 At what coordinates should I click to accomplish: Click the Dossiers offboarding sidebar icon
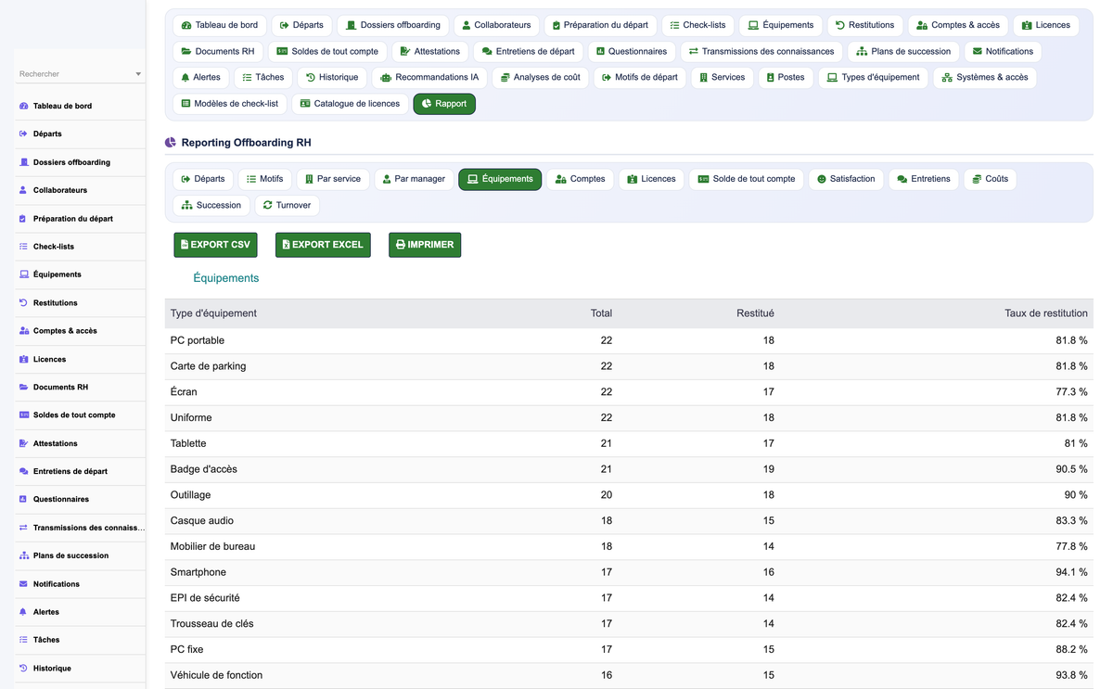coord(23,162)
